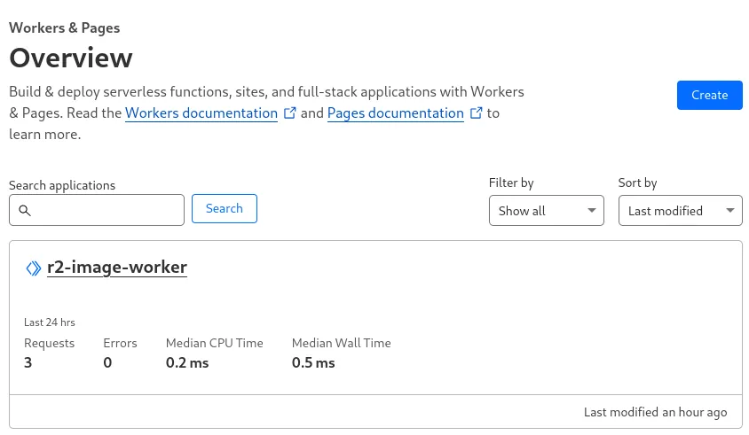Open the Sort by dropdown
The width and height of the screenshot is (749, 435).
pos(680,211)
